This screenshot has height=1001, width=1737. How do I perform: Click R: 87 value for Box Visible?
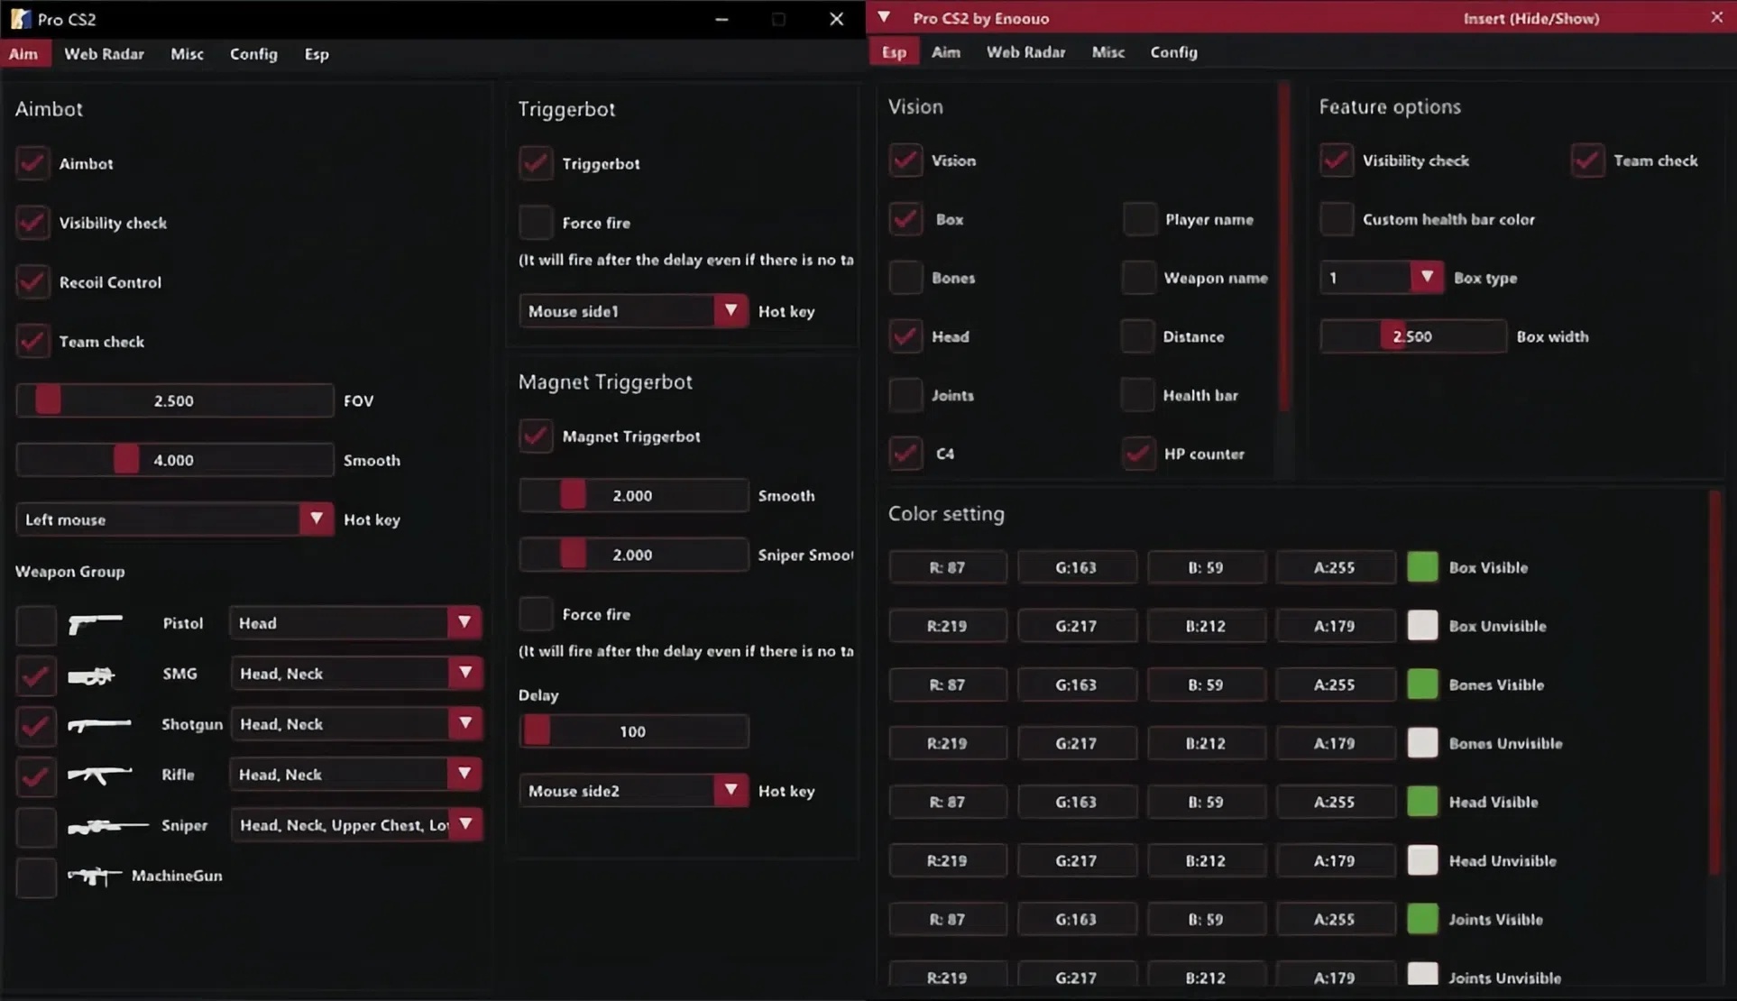click(947, 567)
